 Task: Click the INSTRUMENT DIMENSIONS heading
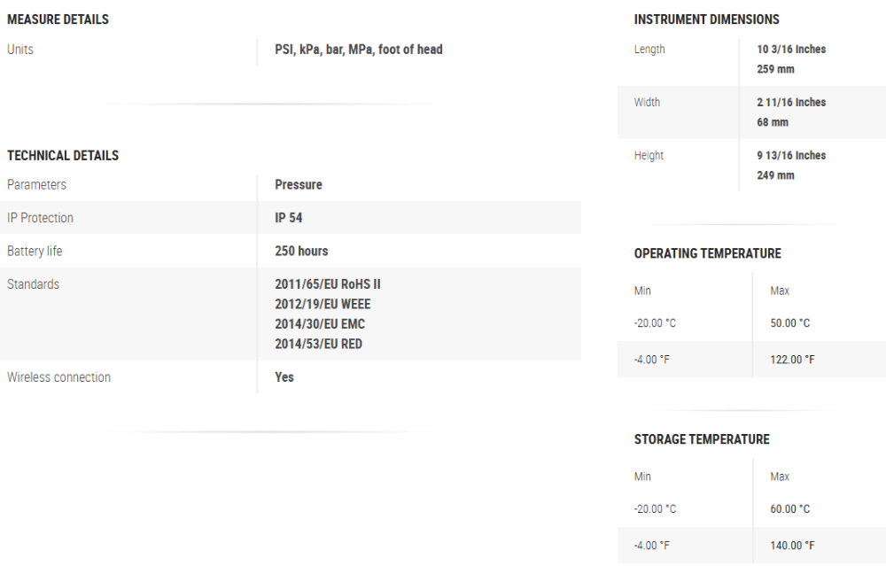coord(707,19)
